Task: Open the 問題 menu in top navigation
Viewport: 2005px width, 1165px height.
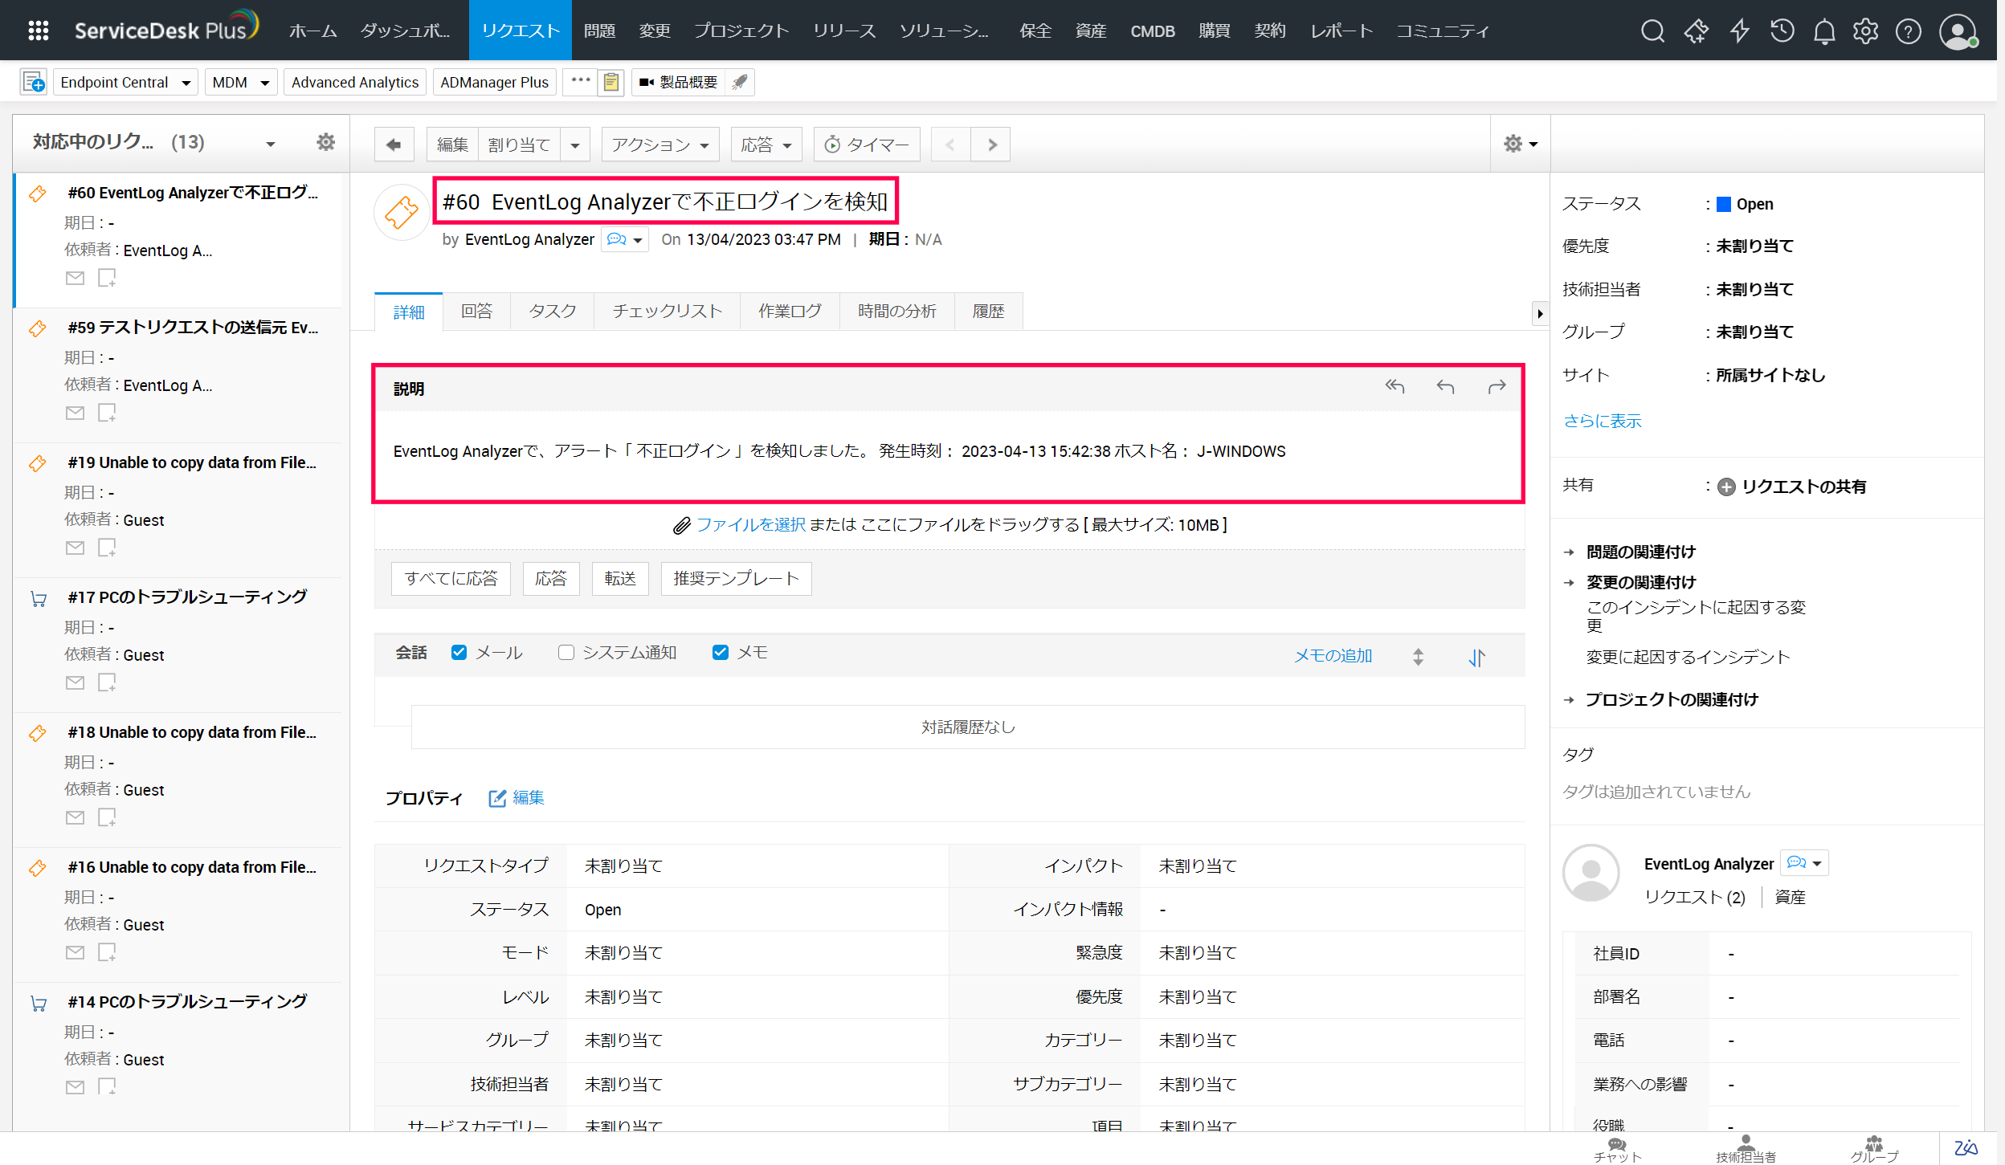Action: [x=599, y=31]
